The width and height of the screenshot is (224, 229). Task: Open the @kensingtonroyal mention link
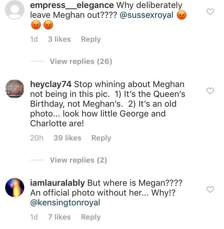(x=65, y=203)
